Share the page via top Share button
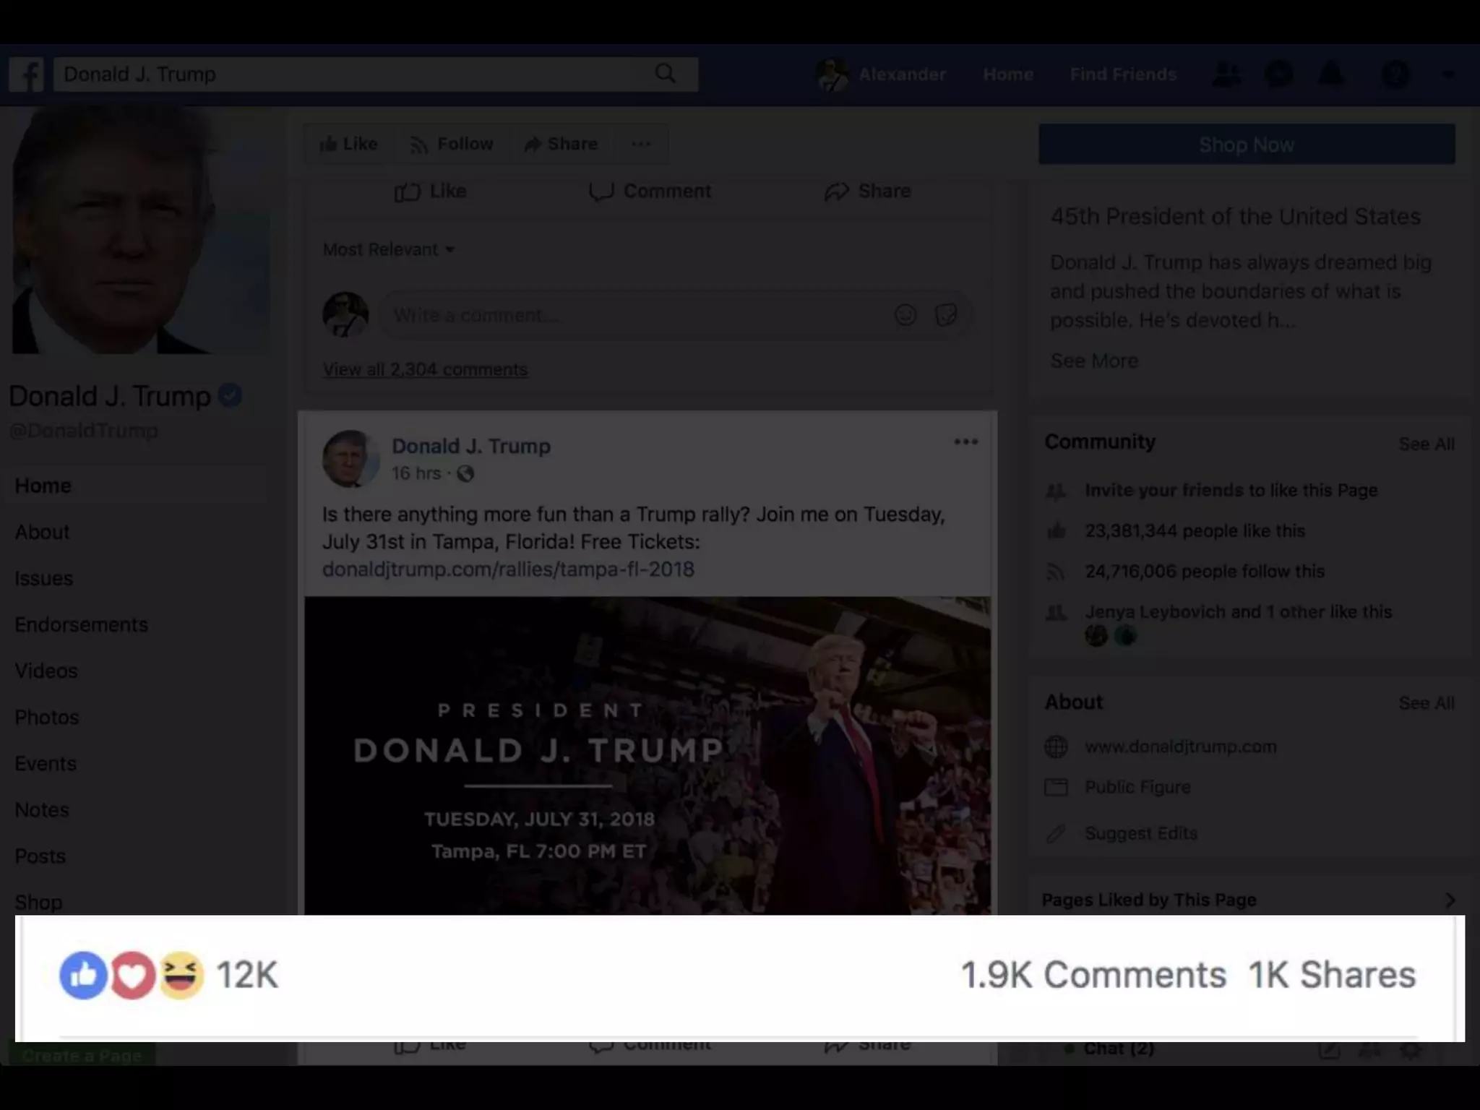 562,144
